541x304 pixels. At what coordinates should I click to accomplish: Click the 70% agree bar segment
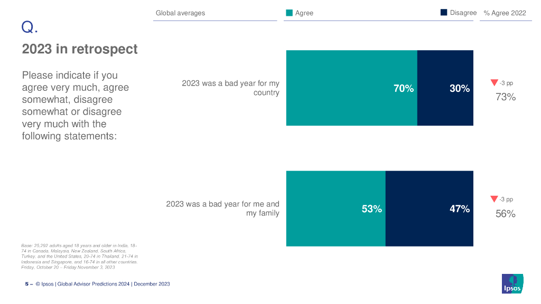click(x=351, y=88)
